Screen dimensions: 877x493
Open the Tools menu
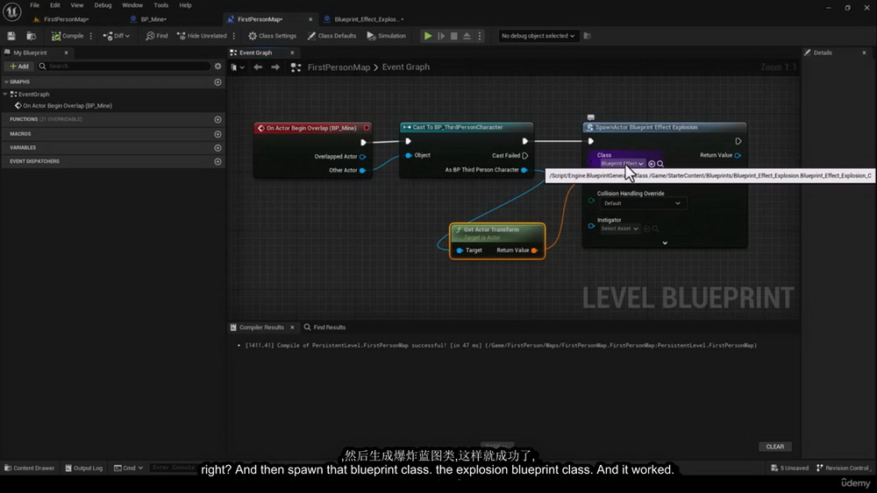click(161, 5)
